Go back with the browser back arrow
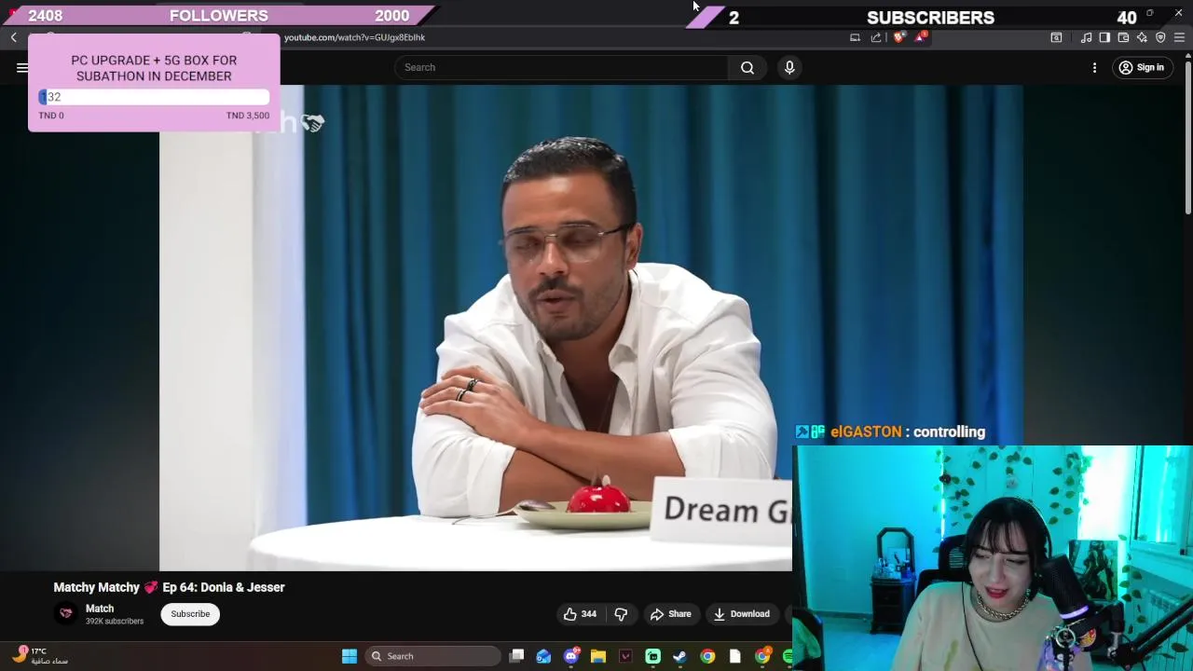 pyautogui.click(x=14, y=37)
